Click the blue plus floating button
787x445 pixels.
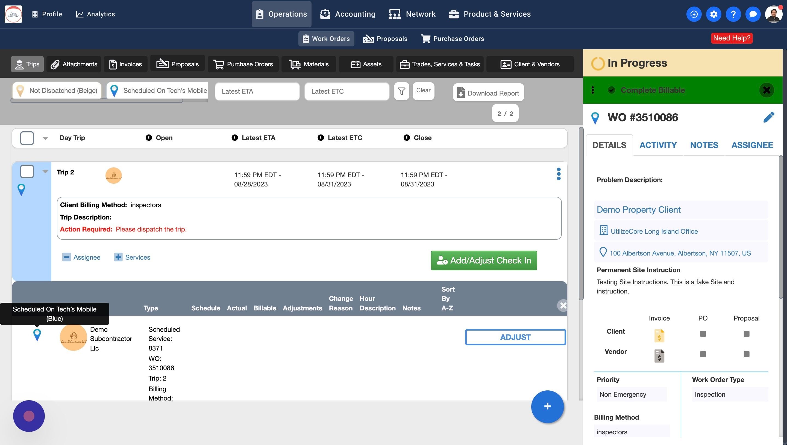pos(548,407)
